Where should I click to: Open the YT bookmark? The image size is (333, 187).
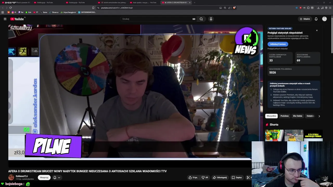[35, 12]
